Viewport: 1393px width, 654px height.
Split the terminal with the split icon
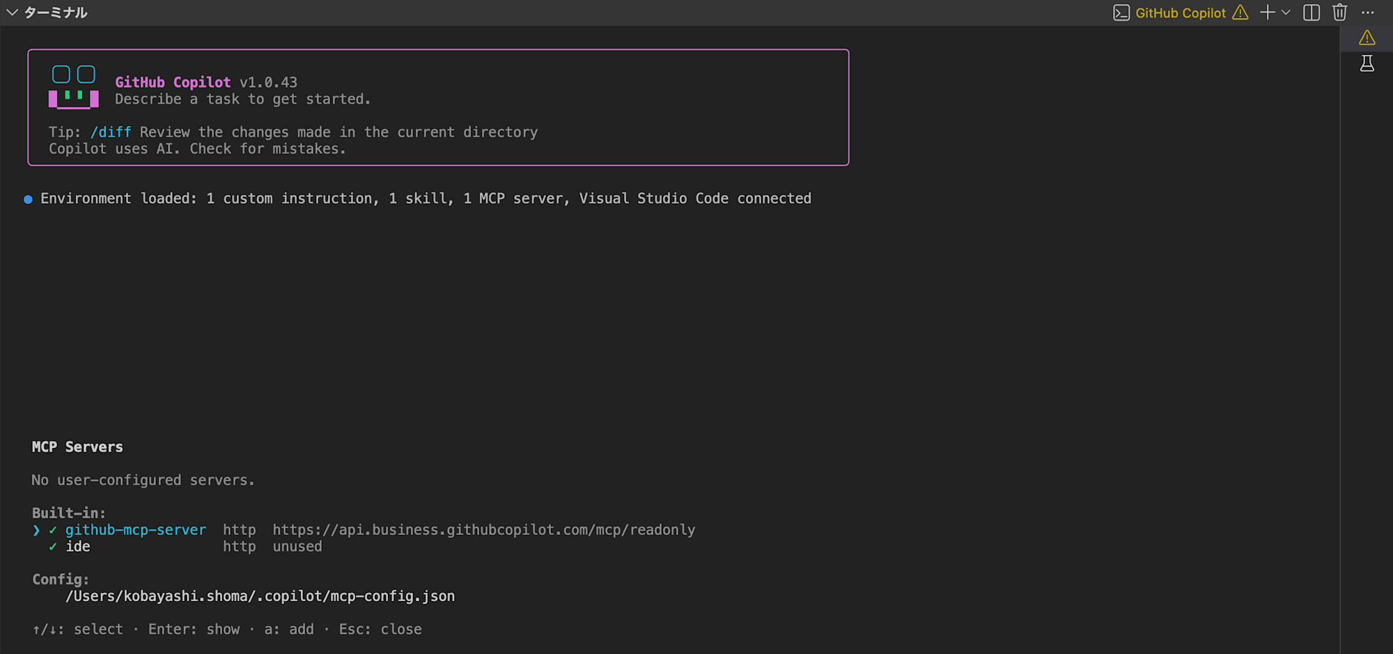click(x=1312, y=13)
